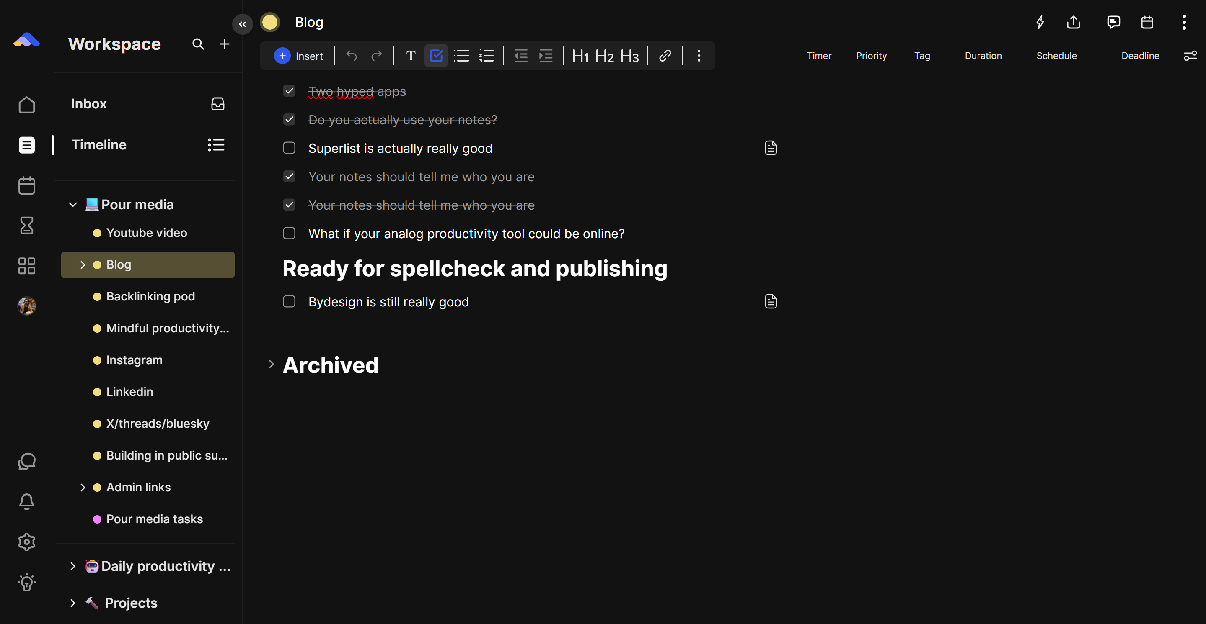Open note icon beside Superlist task
1206x624 pixels.
771,148
